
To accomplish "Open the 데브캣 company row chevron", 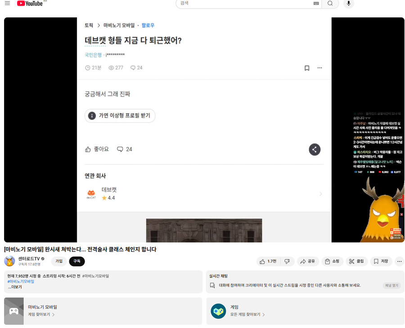I will coord(320,194).
